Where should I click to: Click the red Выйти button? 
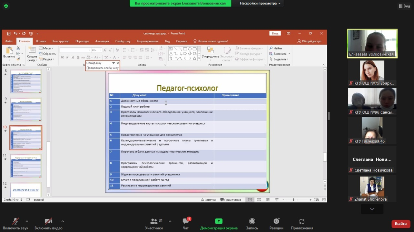401,224
